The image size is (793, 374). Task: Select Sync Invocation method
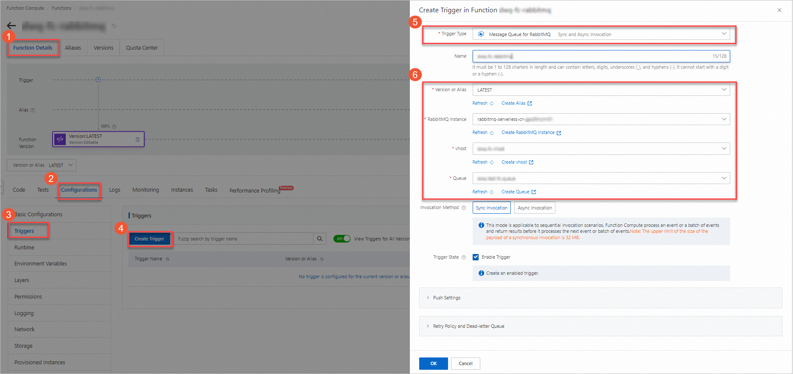[x=492, y=208]
